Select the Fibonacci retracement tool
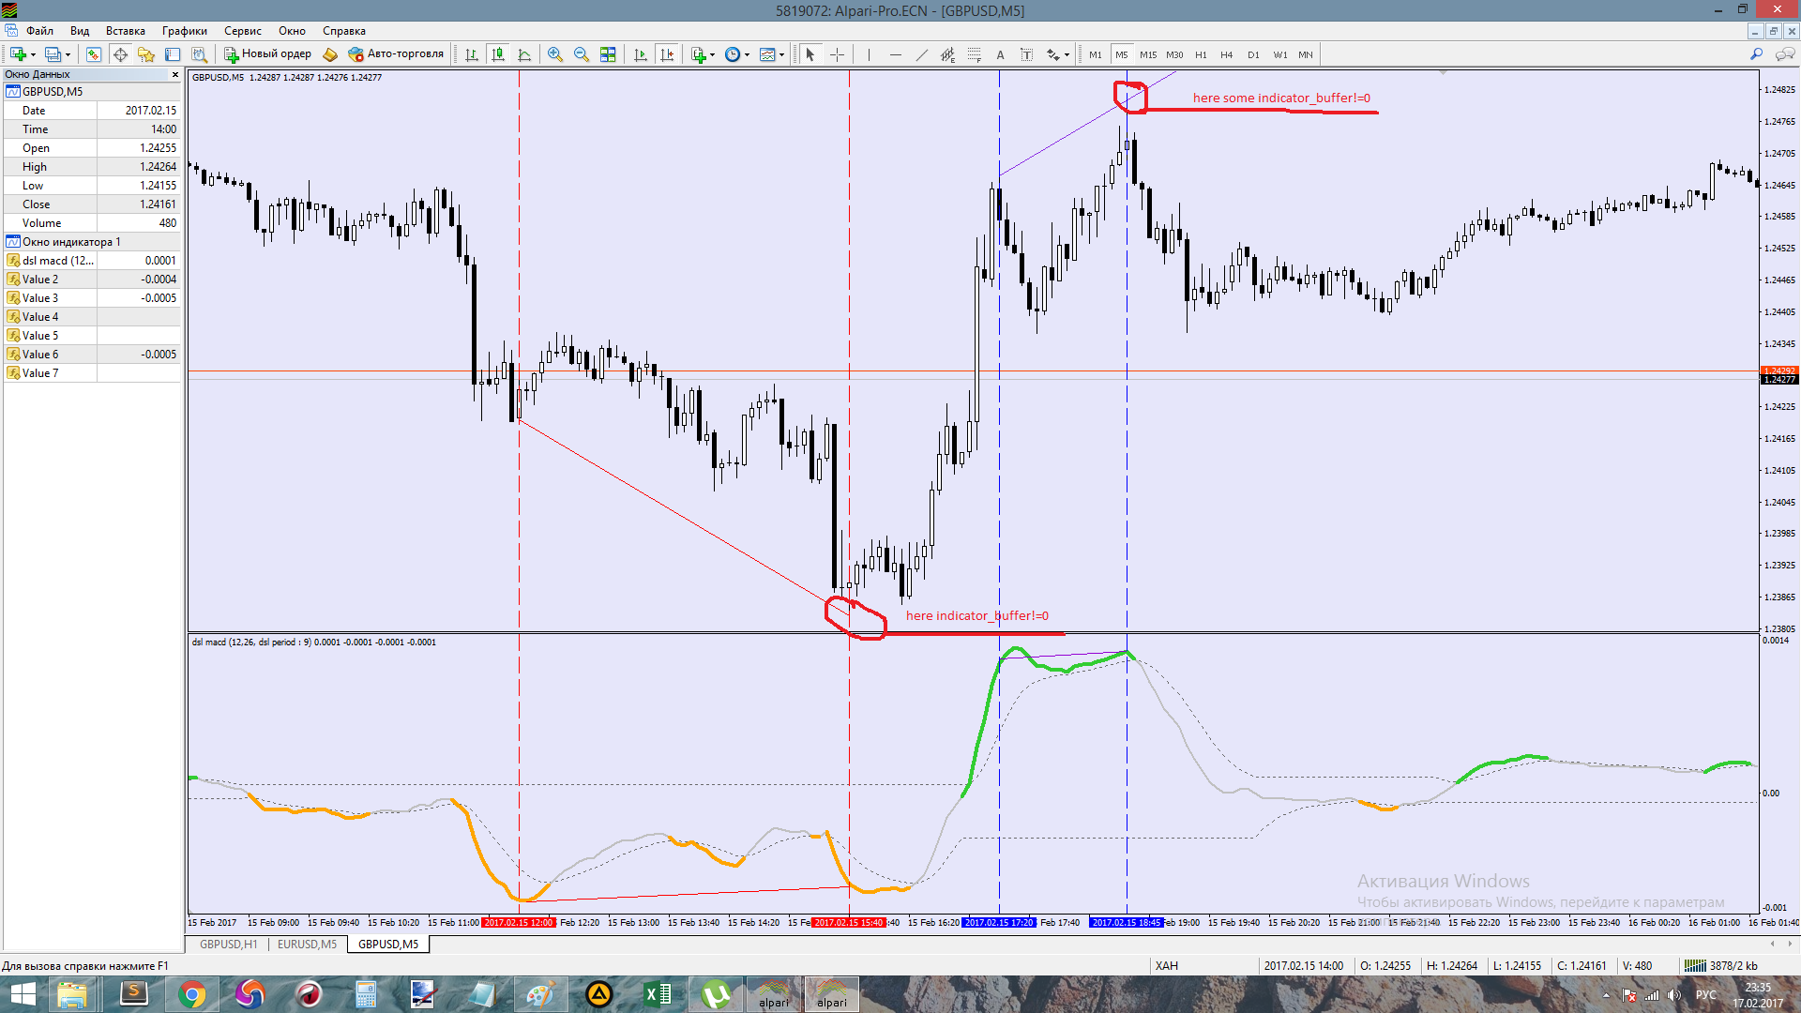The height and width of the screenshot is (1013, 1801). (x=975, y=54)
